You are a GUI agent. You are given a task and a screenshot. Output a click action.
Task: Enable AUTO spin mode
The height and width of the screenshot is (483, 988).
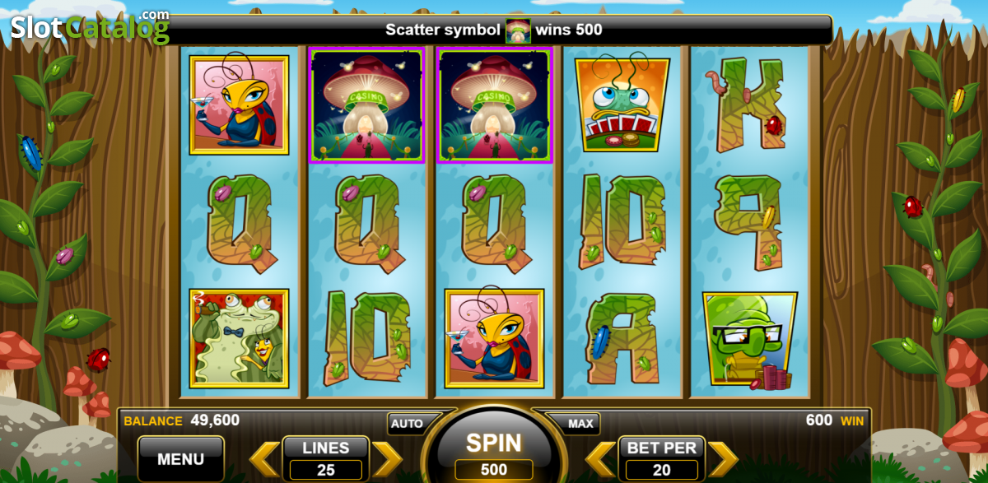[x=407, y=424]
